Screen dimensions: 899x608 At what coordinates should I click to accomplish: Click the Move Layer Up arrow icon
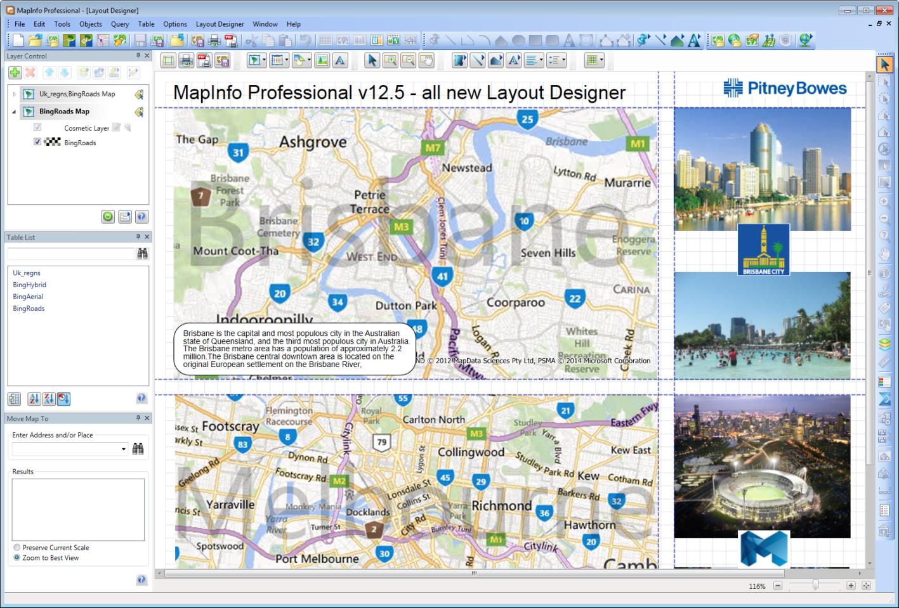click(49, 73)
